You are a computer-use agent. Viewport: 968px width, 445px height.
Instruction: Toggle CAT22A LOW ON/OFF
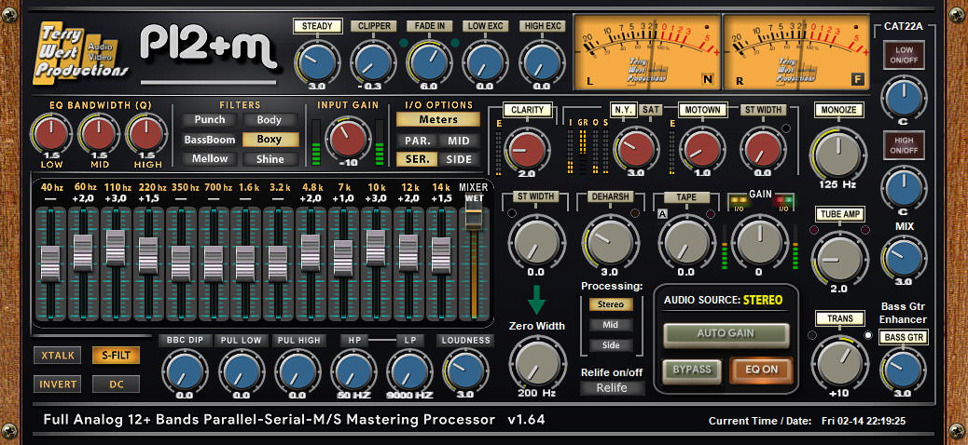click(x=904, y=54)
